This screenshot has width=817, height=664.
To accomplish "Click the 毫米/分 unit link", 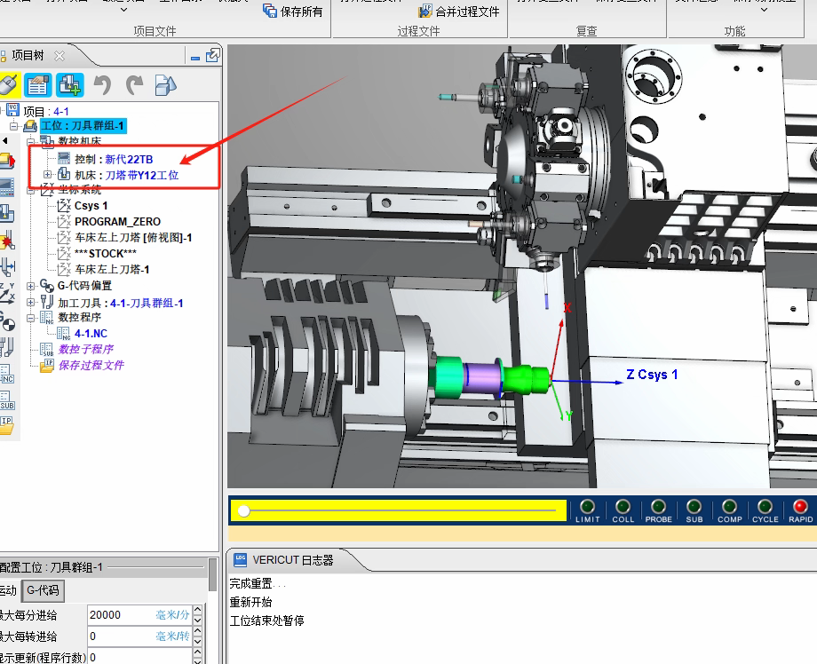I will [172, 615].
